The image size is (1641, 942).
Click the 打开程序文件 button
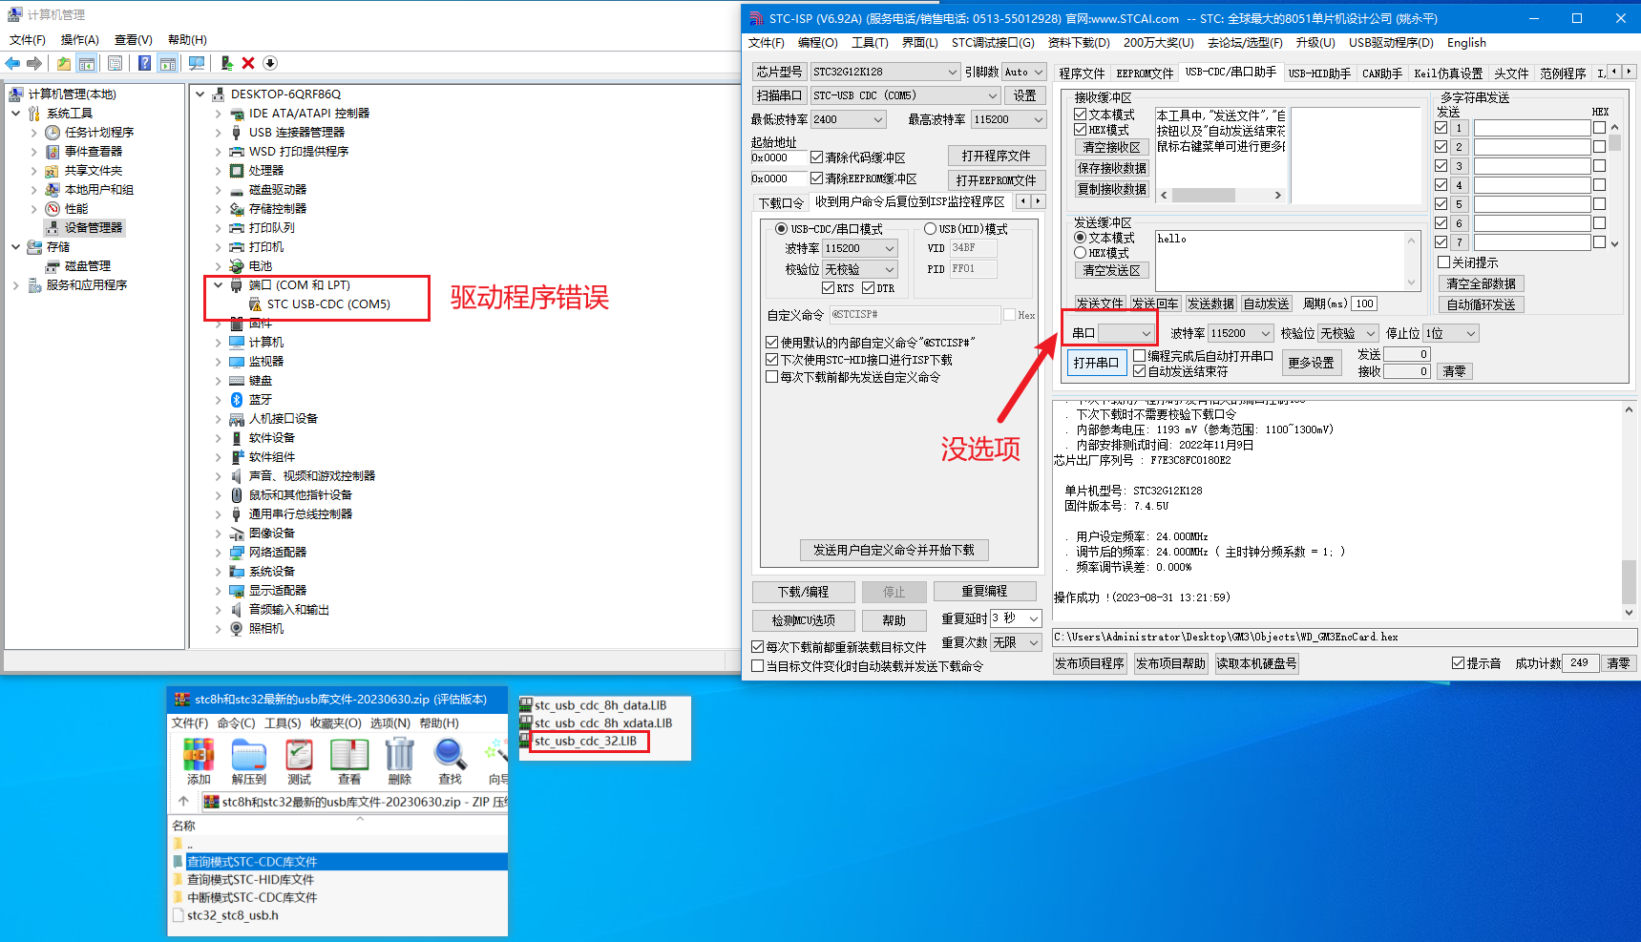tap(997, 156)
